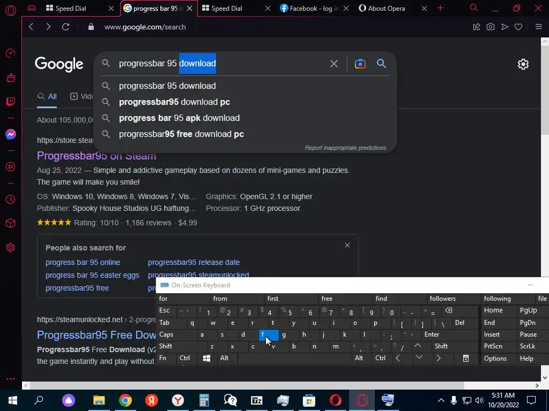549x411 pixels.
Task: Open Twitch panel in Opera sidebar
Action: (11, 102)
